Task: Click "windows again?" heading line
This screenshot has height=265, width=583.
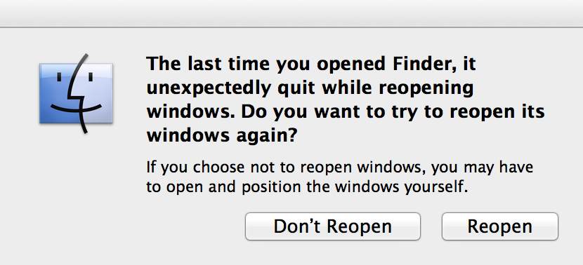Action: pyautogui.click(x=222, y=136)
